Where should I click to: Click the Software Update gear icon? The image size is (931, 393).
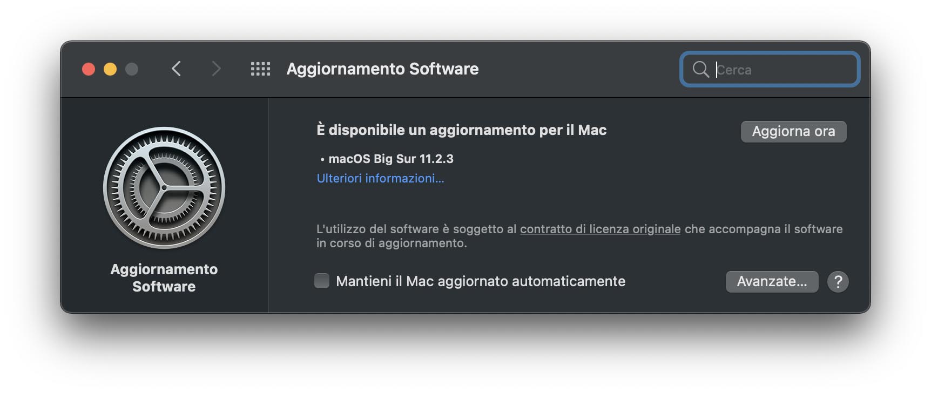[x=164, y=188]
